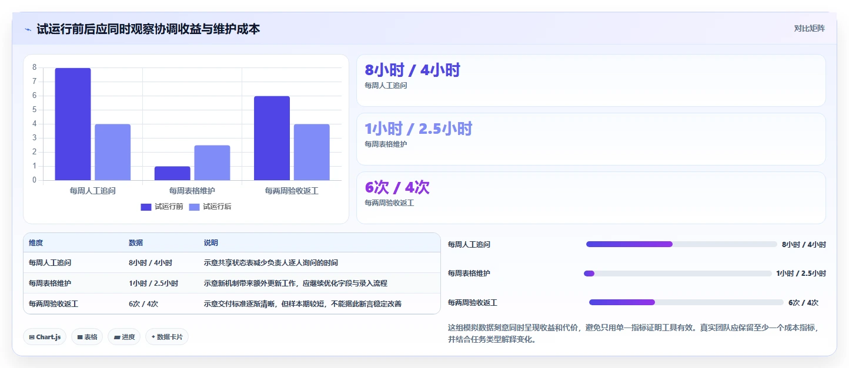Select the 每周表格维护 table row label

click(x=50, y=283)
